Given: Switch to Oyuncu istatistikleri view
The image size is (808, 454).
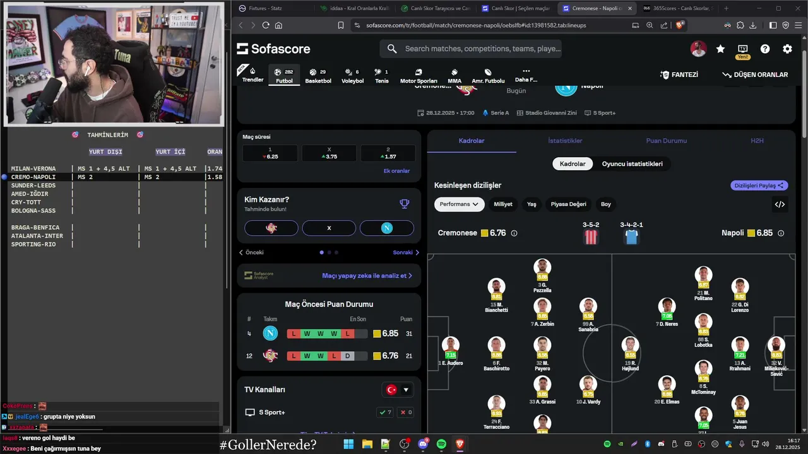Looking at the screenshot, I should 632,164.
